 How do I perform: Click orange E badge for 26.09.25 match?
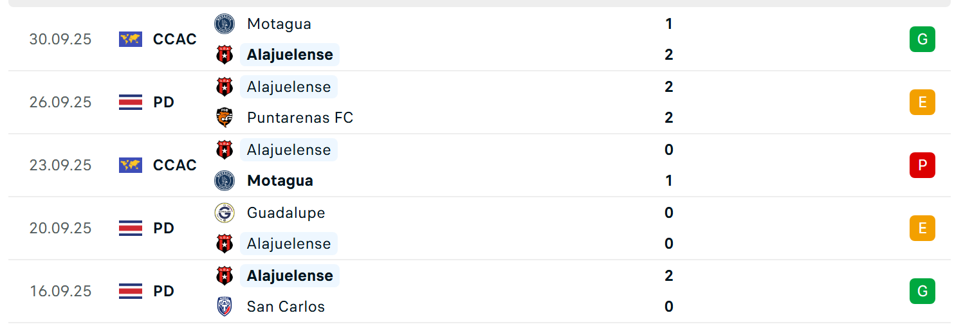922,102
